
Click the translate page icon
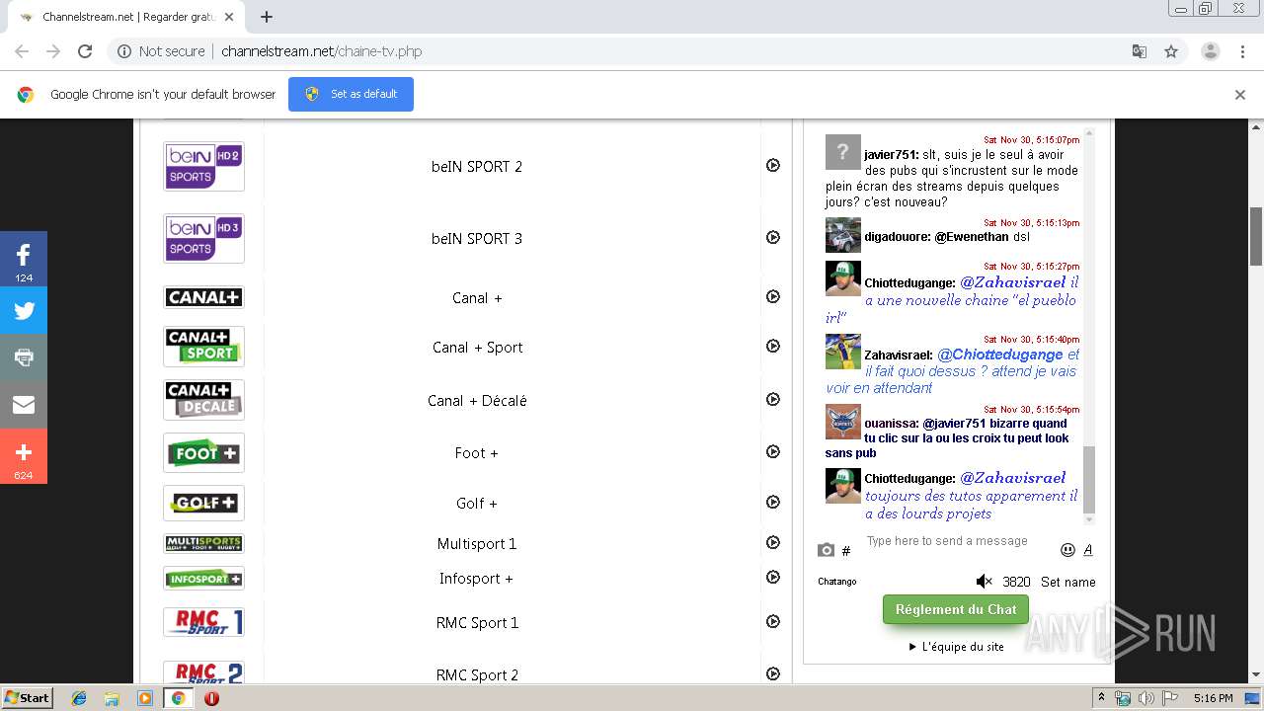tap(1140, 51)
